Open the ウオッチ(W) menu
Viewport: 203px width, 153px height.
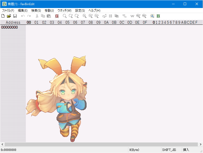(65, 11)
